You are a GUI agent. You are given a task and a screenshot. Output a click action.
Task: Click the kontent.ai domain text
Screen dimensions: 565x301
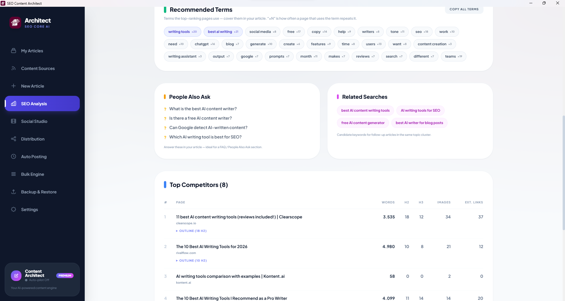pos(183,283)
